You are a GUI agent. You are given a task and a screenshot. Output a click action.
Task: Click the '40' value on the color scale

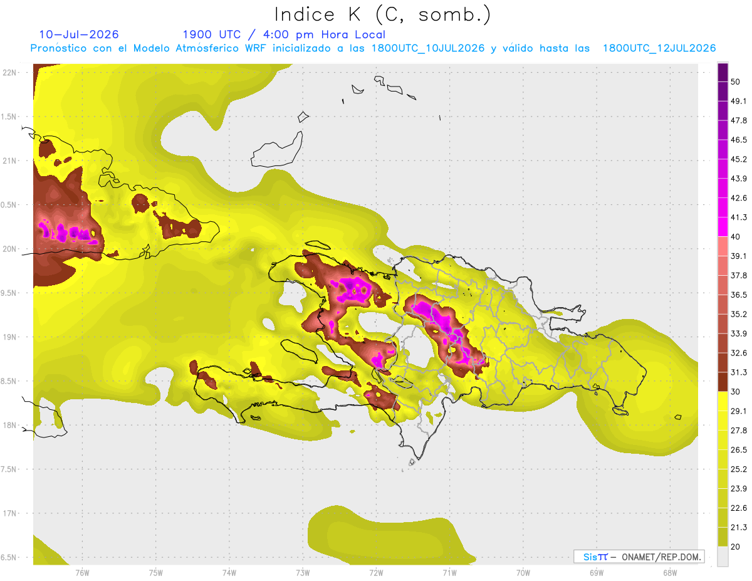coord(736,237)
